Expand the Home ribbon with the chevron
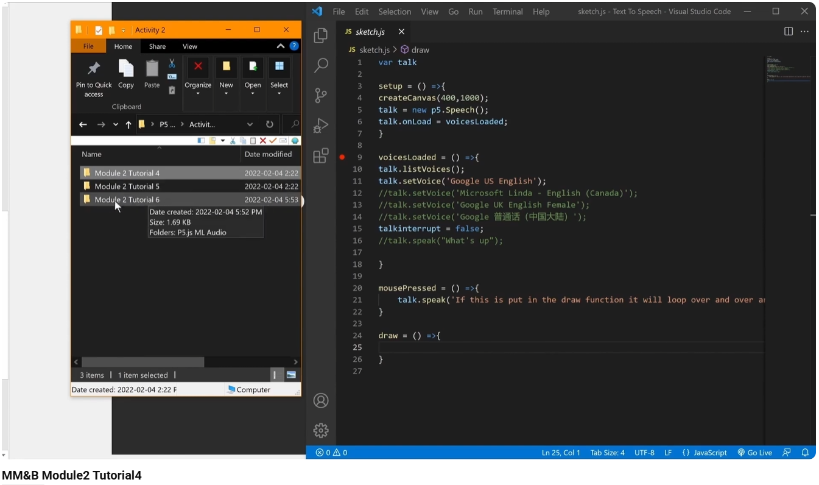The image size is (819, 485). point(280,46)
